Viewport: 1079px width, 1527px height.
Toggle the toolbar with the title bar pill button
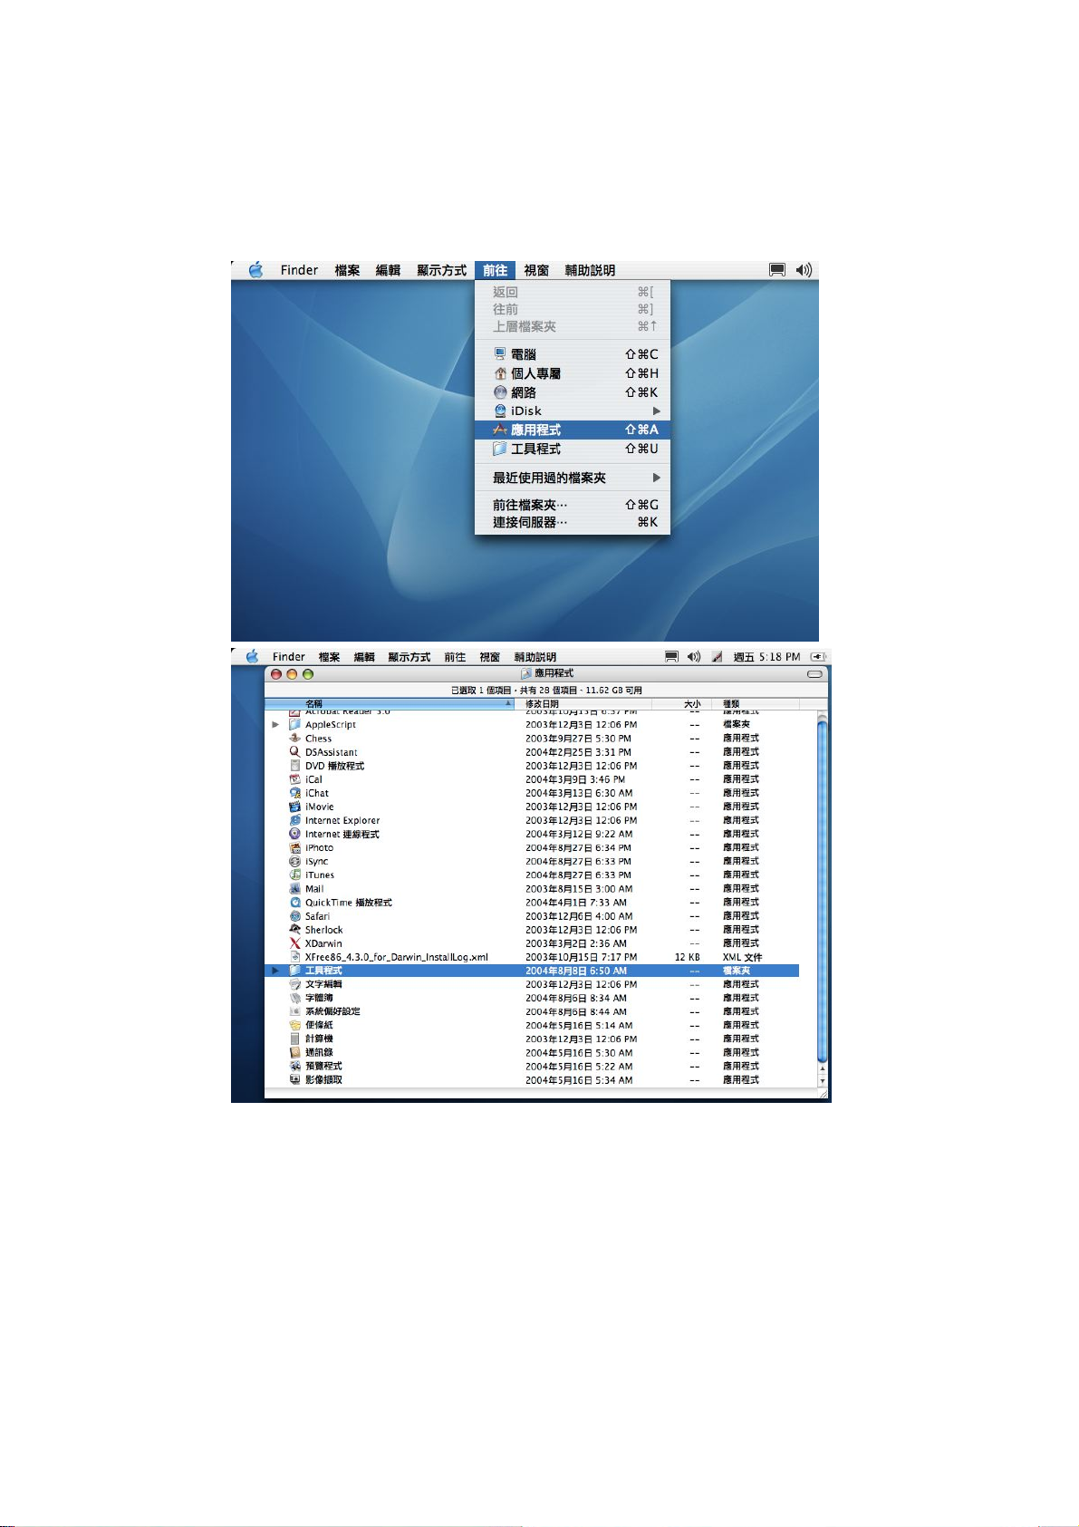point(814,674)
